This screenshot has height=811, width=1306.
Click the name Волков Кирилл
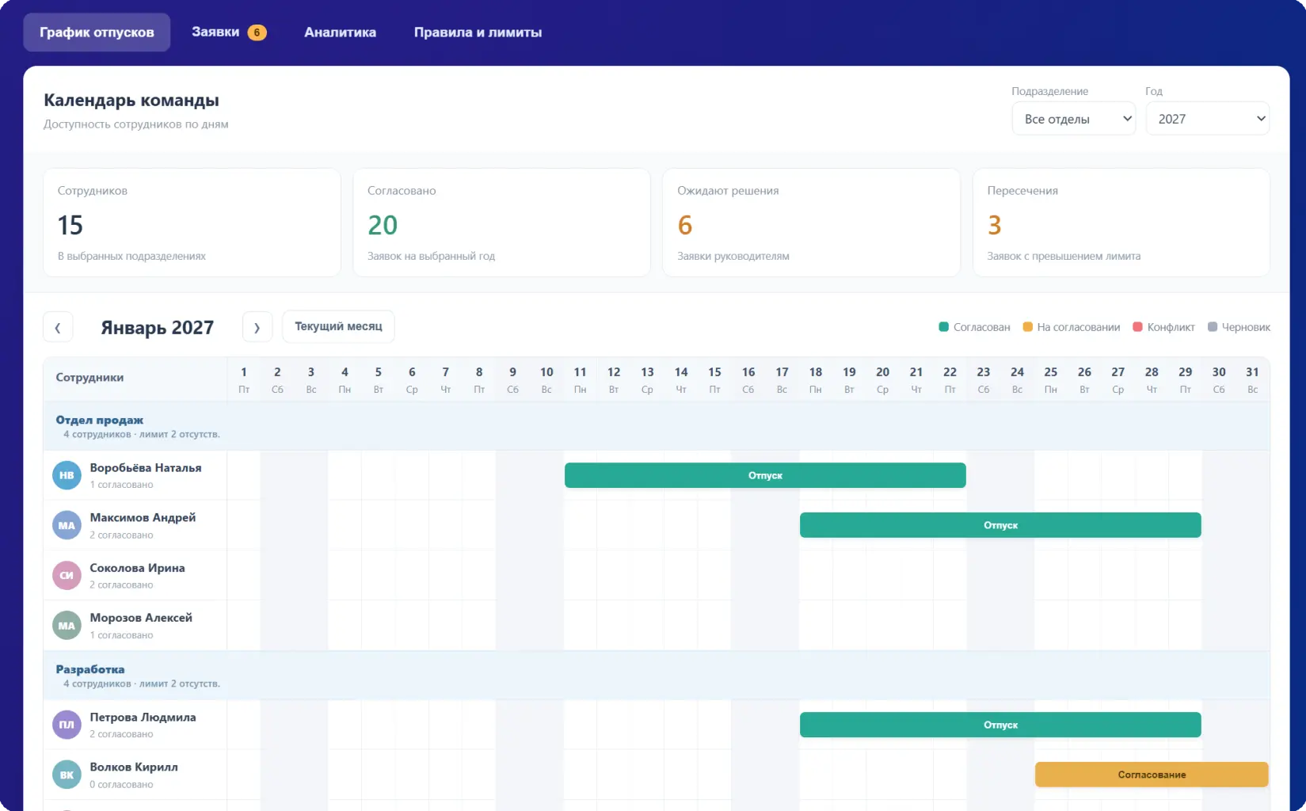pos(134,767)
